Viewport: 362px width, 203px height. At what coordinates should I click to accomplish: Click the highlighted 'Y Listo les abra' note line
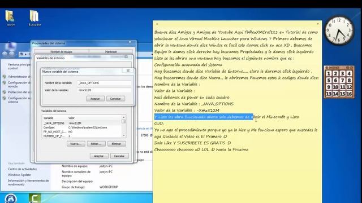point(226,117)
